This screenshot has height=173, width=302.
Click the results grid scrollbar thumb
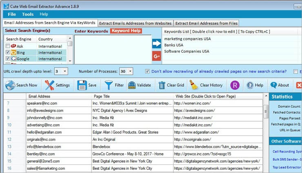(266, 111)
